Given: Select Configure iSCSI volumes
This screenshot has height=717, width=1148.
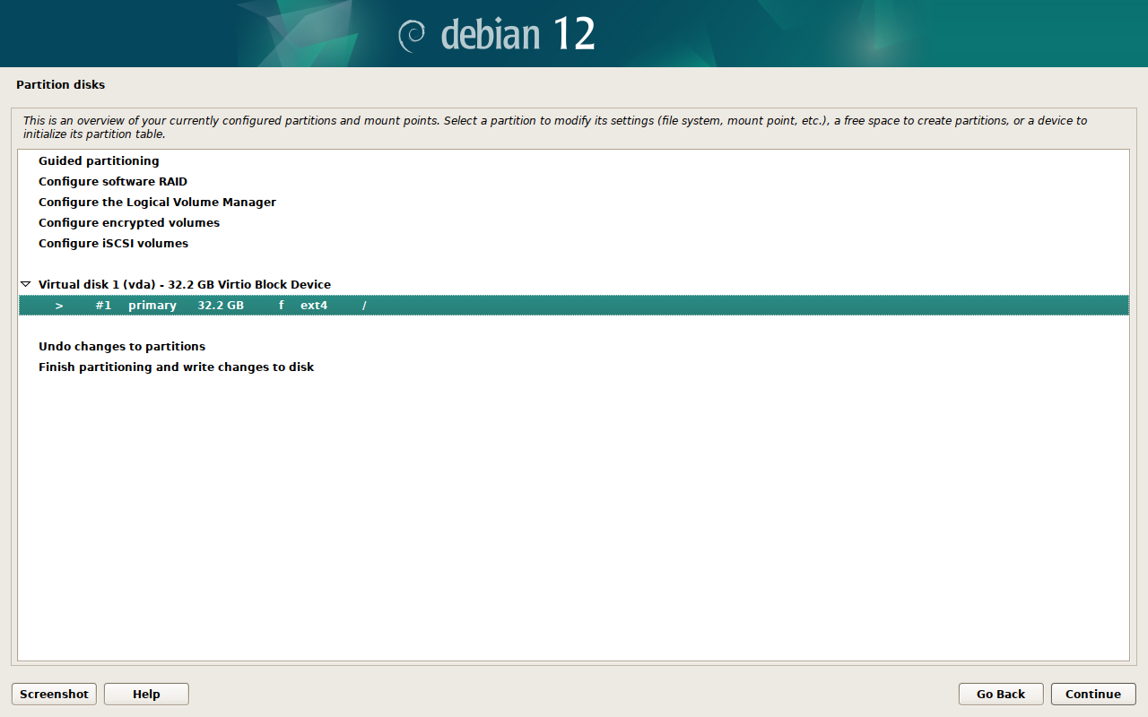Looking at the screenshot, I should click(113, 244).
